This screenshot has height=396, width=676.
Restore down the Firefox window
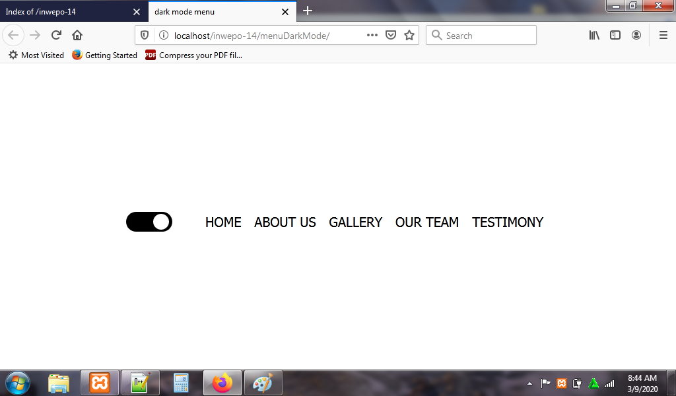click(633, 5)
